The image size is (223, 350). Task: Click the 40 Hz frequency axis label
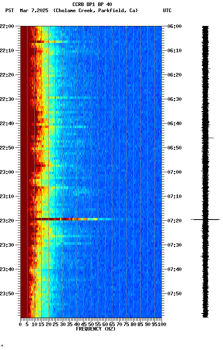pos(77,325)
